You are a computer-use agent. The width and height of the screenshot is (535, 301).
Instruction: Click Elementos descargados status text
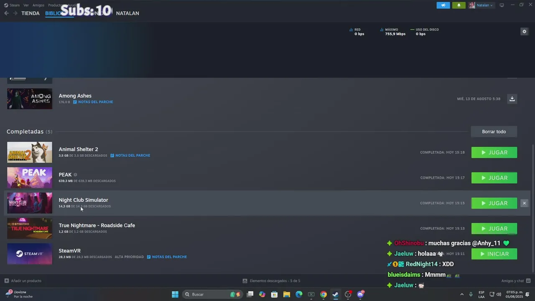point(275,281)
